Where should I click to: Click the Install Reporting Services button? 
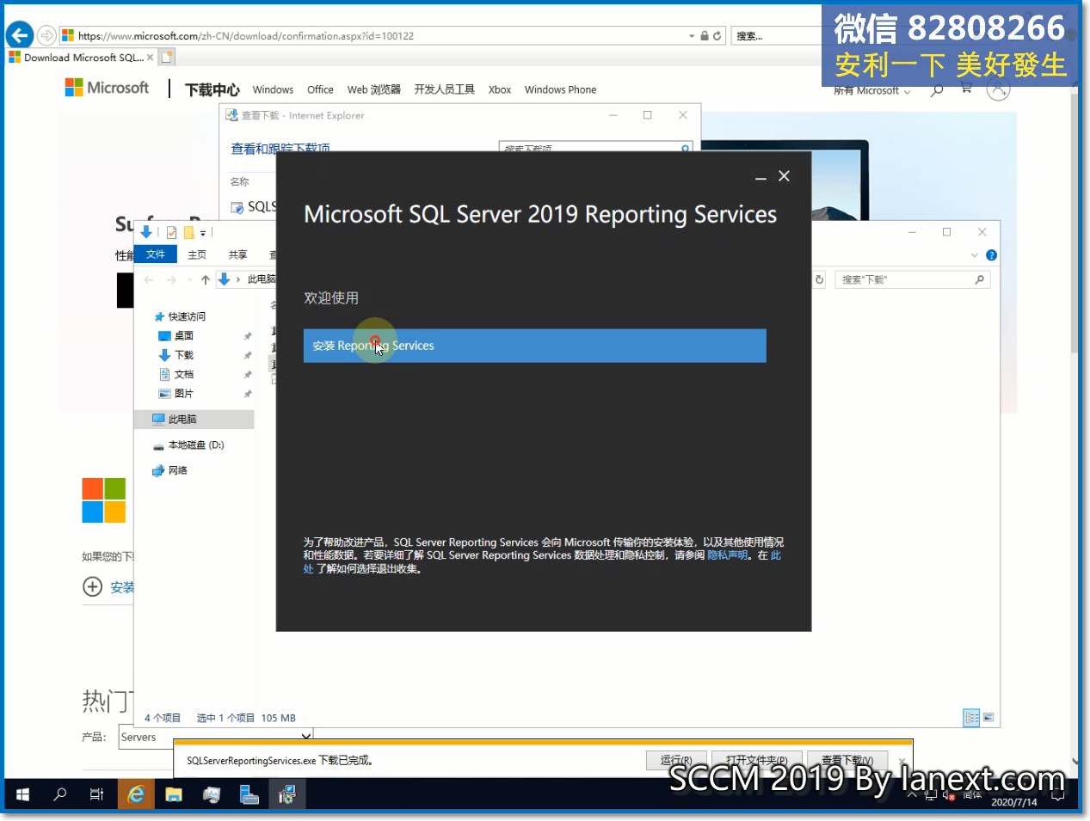pos(534,346)
